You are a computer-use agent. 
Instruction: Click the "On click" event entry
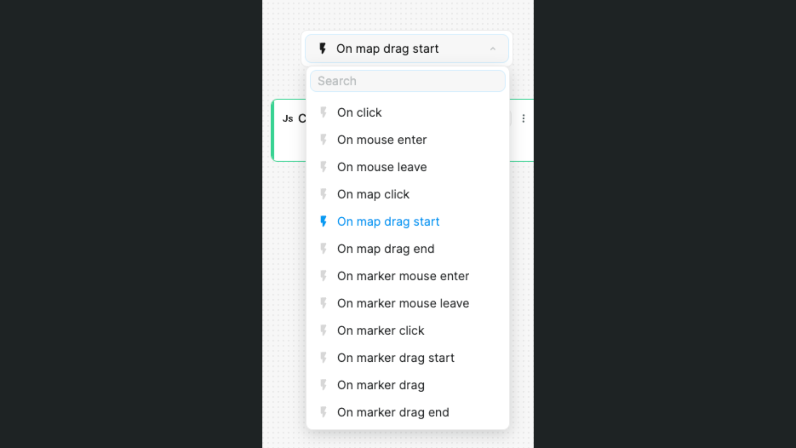click(359, 112)
